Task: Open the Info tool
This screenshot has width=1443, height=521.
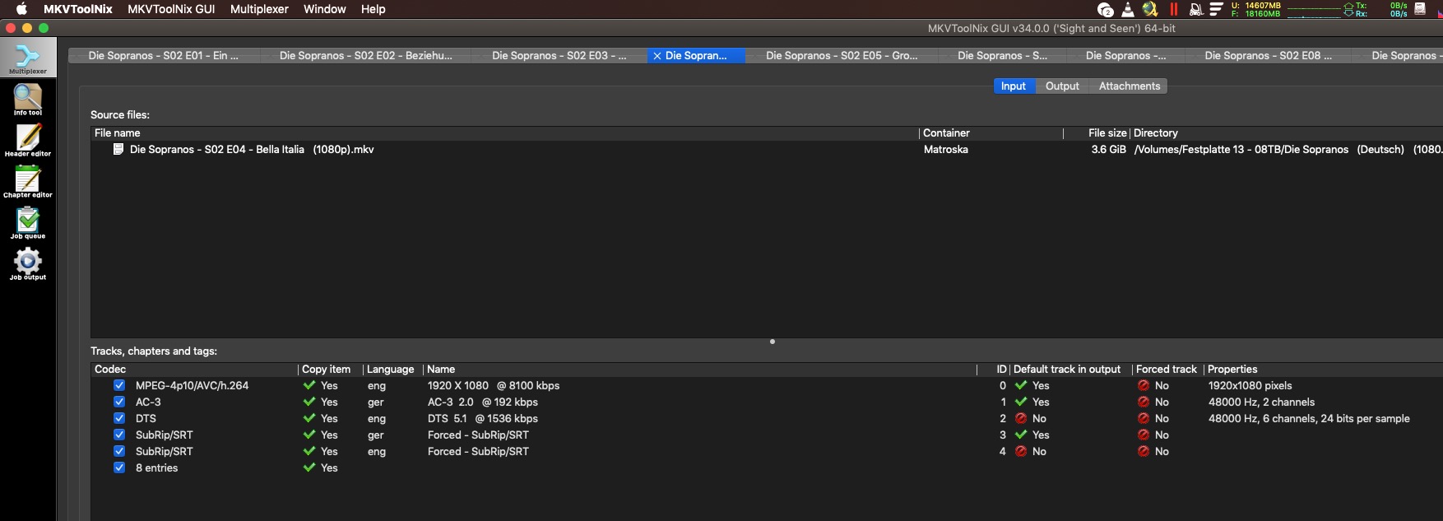Action: (x=28, y=100)
